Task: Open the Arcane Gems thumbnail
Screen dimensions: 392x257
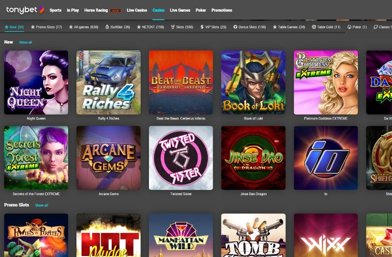Action: point(108,158)
